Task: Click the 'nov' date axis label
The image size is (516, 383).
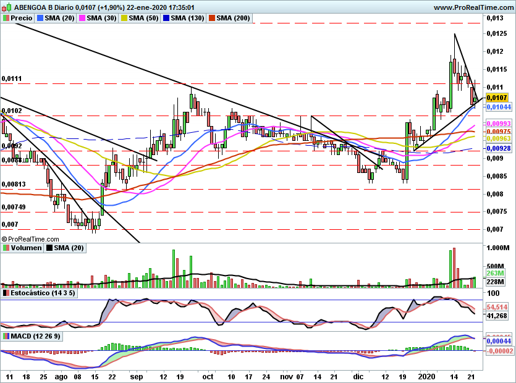Action: [x=287, y=377]
